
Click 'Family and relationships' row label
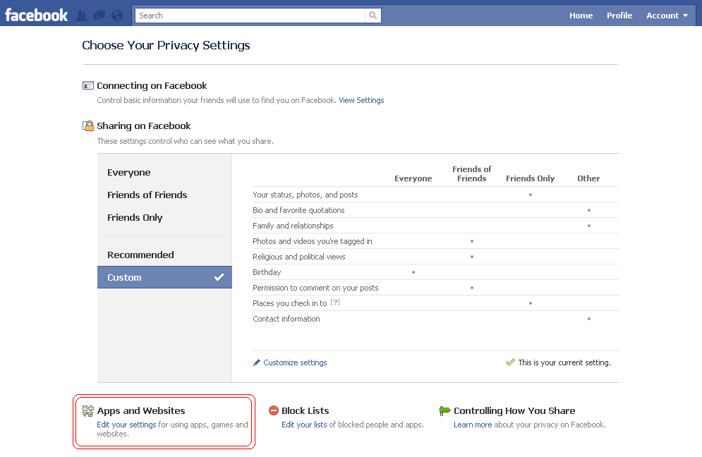(293, 226)
